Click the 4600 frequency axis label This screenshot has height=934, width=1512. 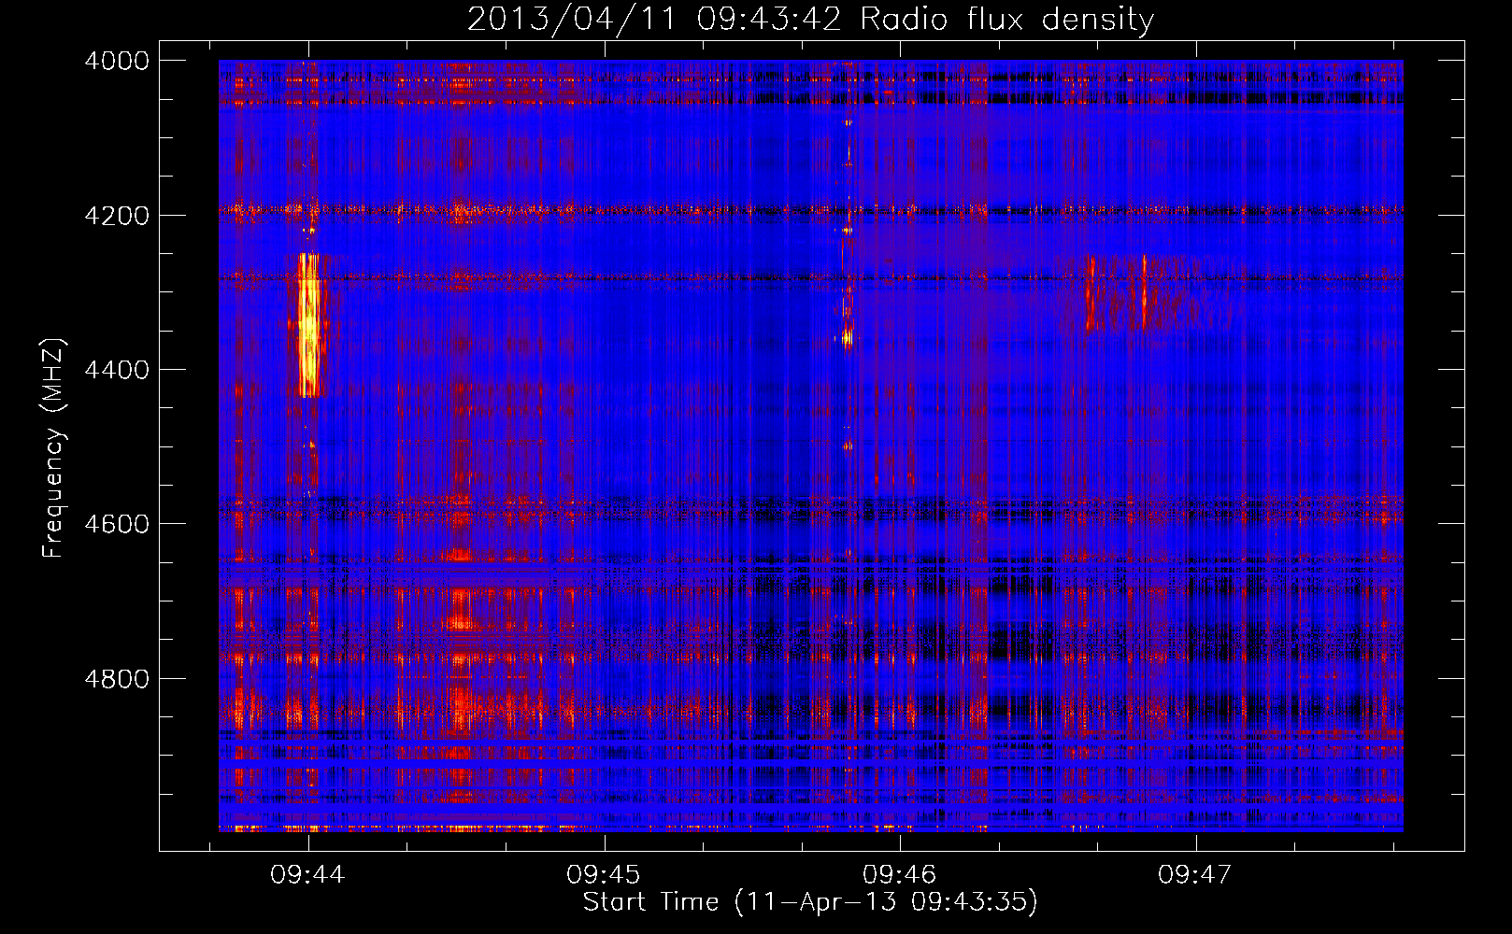[117, 524]
